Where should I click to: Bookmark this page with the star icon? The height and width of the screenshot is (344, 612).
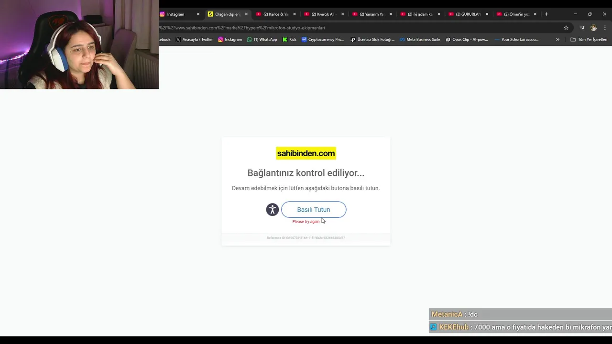point(566,28)
